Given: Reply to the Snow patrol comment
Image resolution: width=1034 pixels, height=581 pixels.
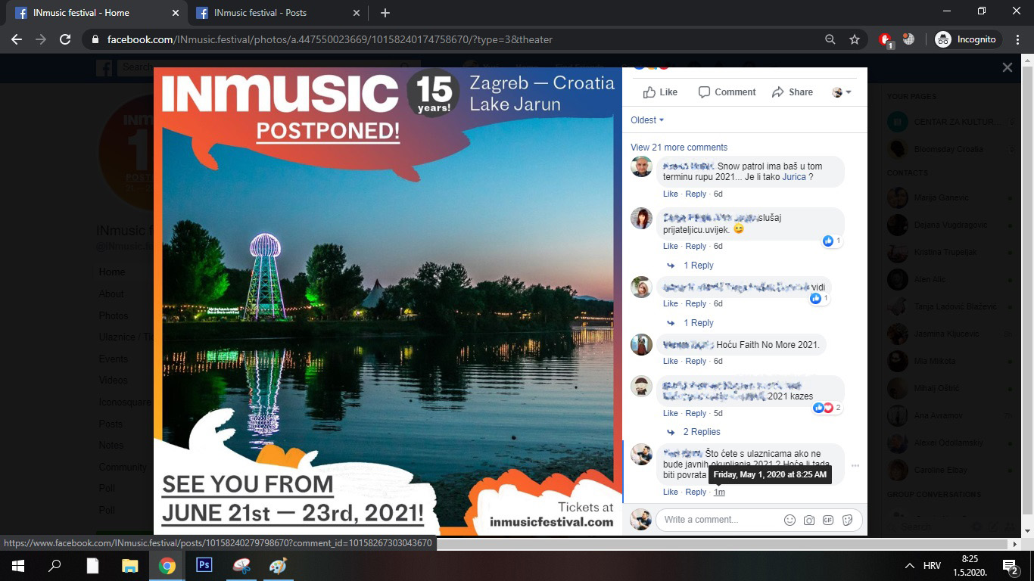Looking at the screenshot, I should click(696, 194).
